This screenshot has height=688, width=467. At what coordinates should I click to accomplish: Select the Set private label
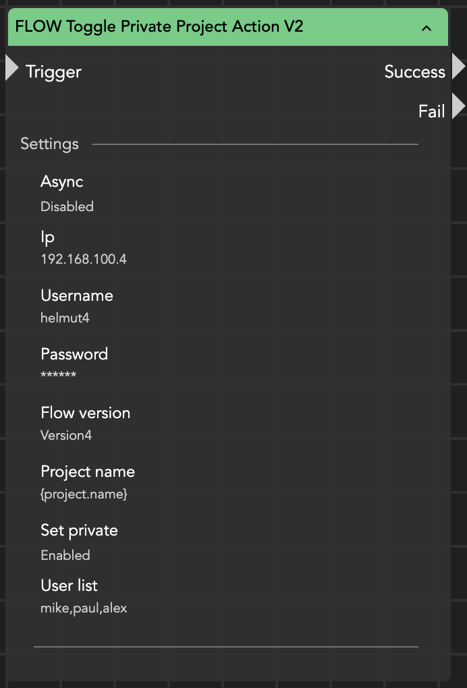pyautogui.click(x=79, y=530)
